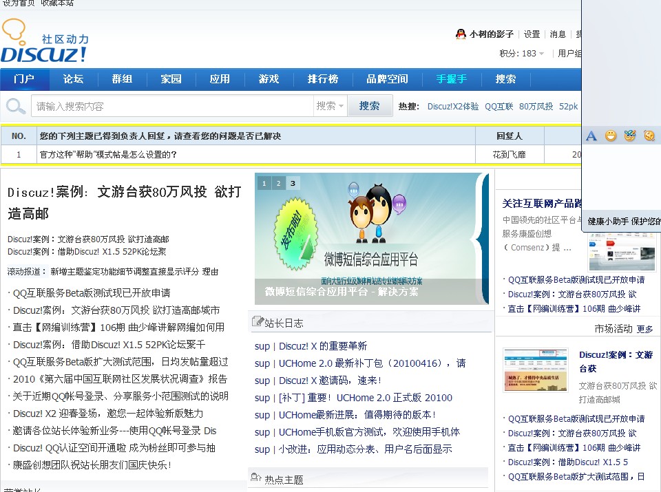Open blog entry UCHome手机版官方测试

tap(369, 432)
